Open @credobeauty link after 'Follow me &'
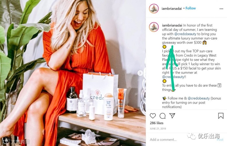 (199, 98)
